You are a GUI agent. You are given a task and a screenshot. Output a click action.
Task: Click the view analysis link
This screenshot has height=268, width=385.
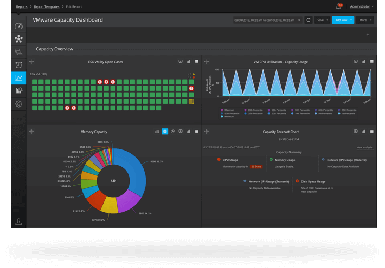[x=364, y=147]
